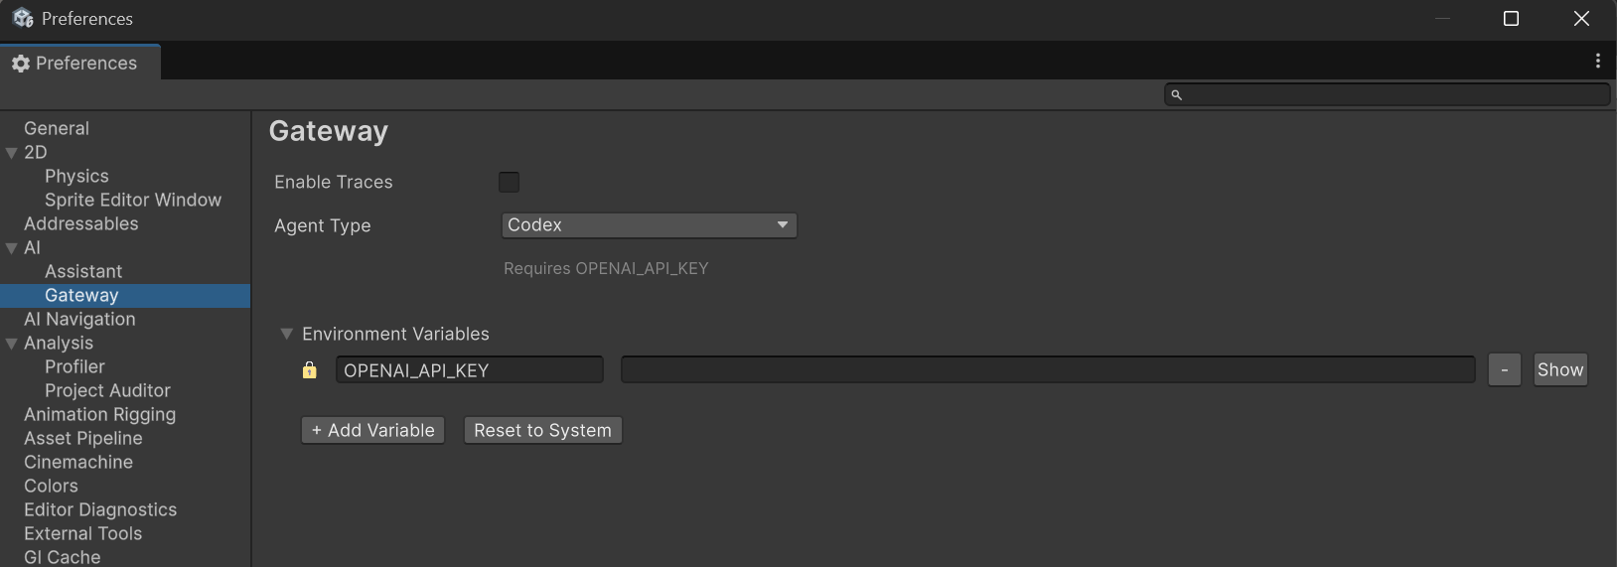Click the Preferences gear icon on tab
This screenshot has height=567, width=1617.
[x=20, y=64]
